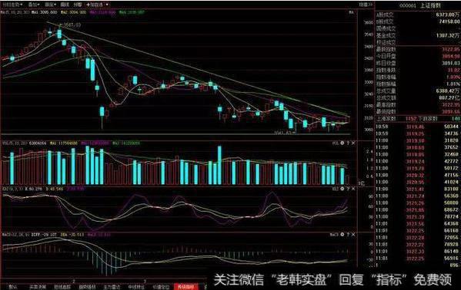Screen dimensions: 461x290
Task: Open settings gear of the MACD indicator panel
Action: click(x=342, y=235)
